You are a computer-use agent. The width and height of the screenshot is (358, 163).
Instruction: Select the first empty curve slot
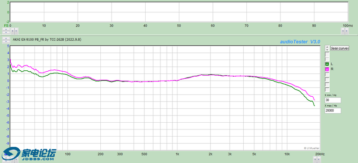(327, 54)
